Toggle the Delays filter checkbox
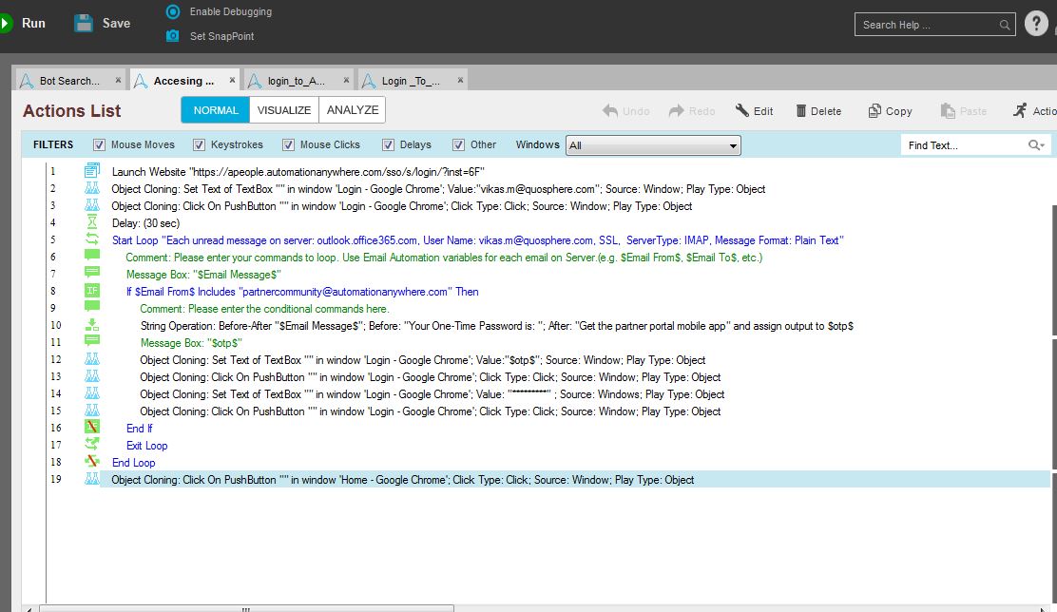This screenshot has height=612, width=1057. (388, 145)
